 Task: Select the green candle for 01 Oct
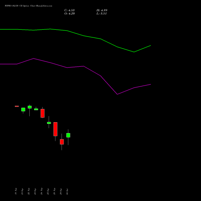click(68, 135)
